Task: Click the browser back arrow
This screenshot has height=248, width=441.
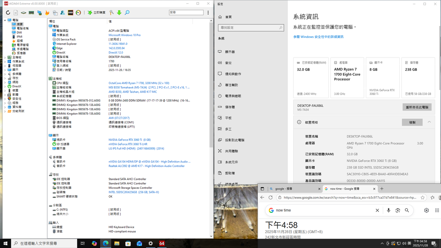Action: 262,197
